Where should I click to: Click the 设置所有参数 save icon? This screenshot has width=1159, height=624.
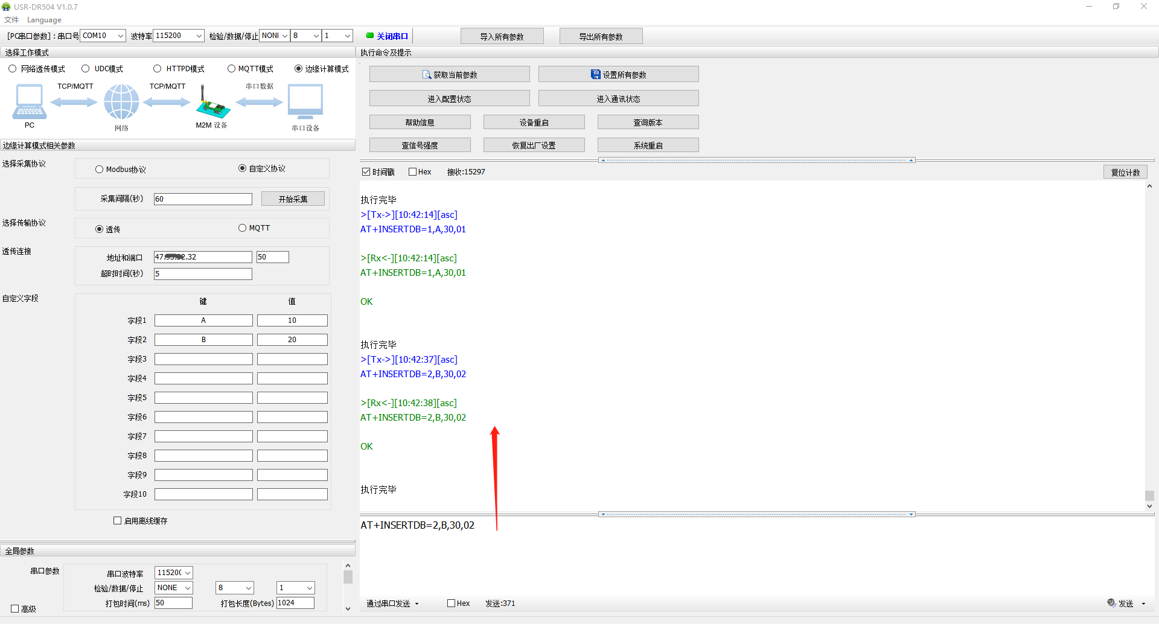pos(595,75)
